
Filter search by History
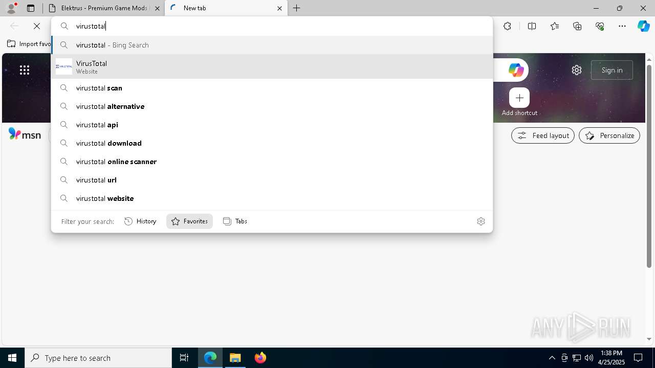[140, 221]
